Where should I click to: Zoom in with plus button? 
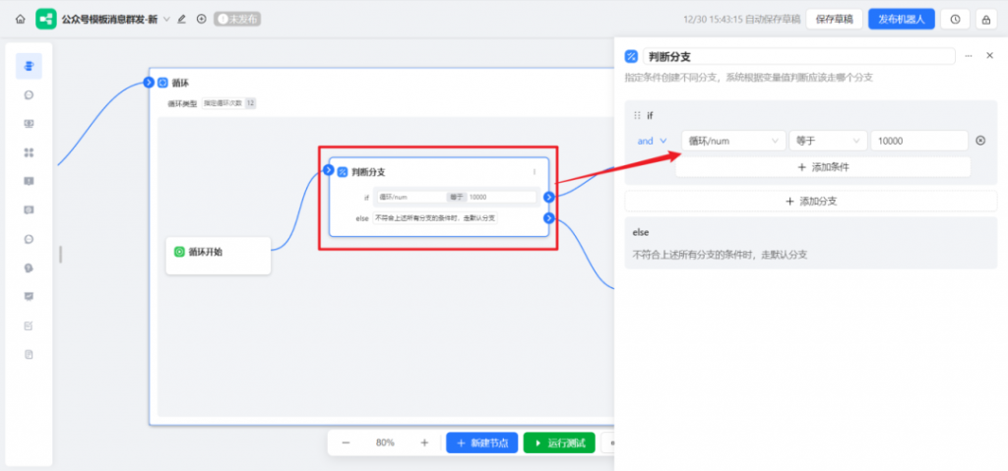coord(424,442)
